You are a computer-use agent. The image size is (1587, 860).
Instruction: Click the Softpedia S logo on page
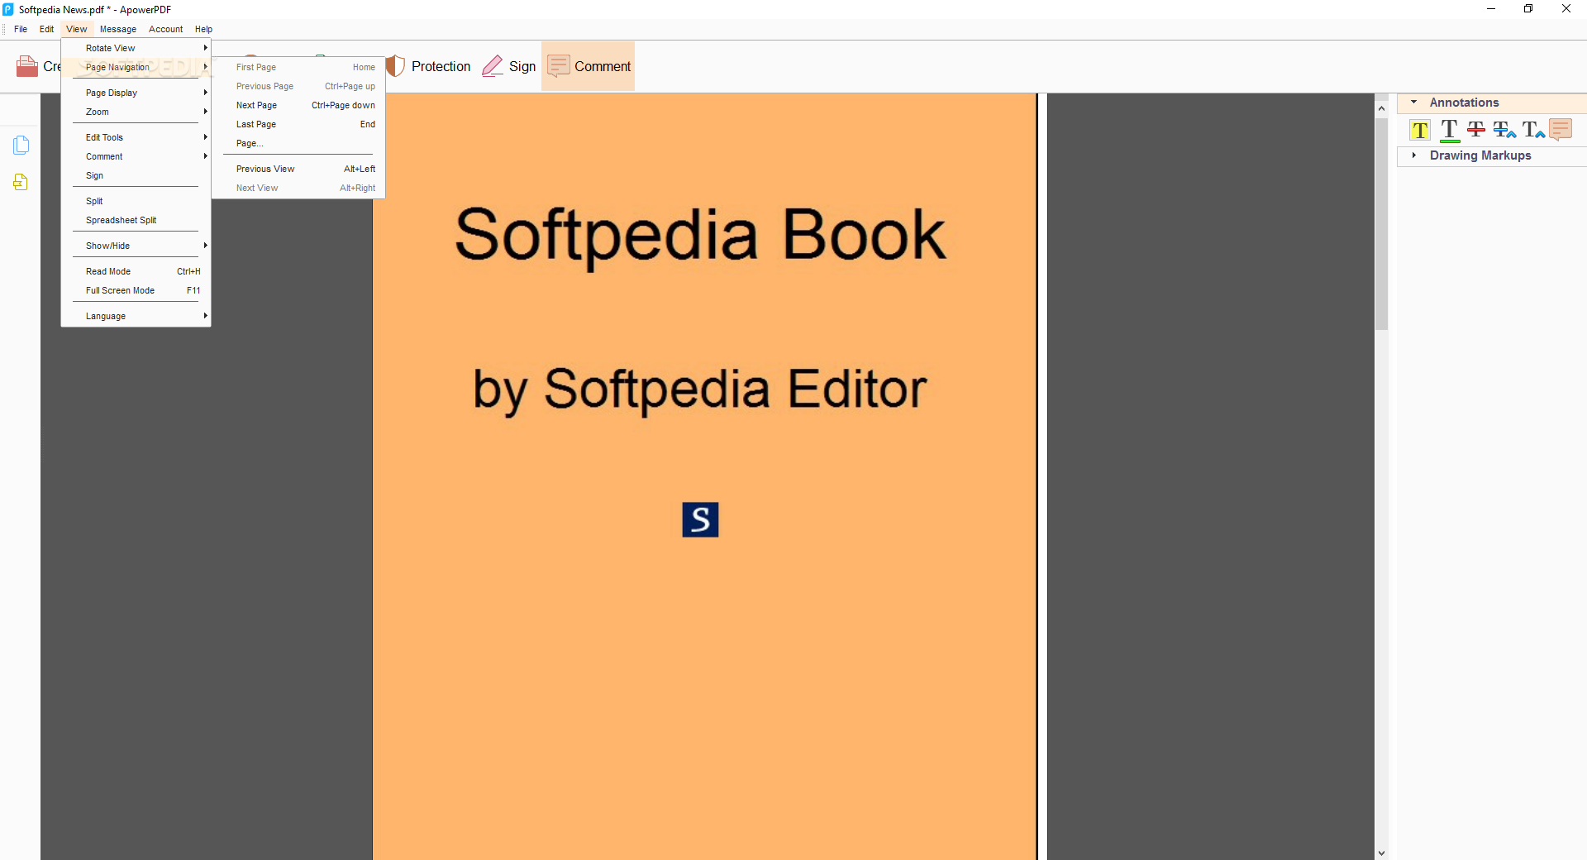[x=700, y=519]
